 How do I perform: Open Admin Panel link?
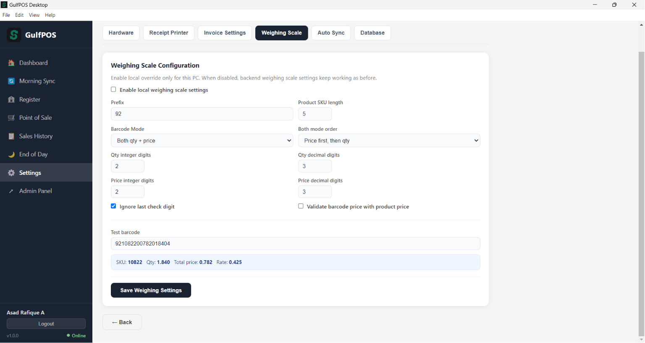[x=46, y=191]
